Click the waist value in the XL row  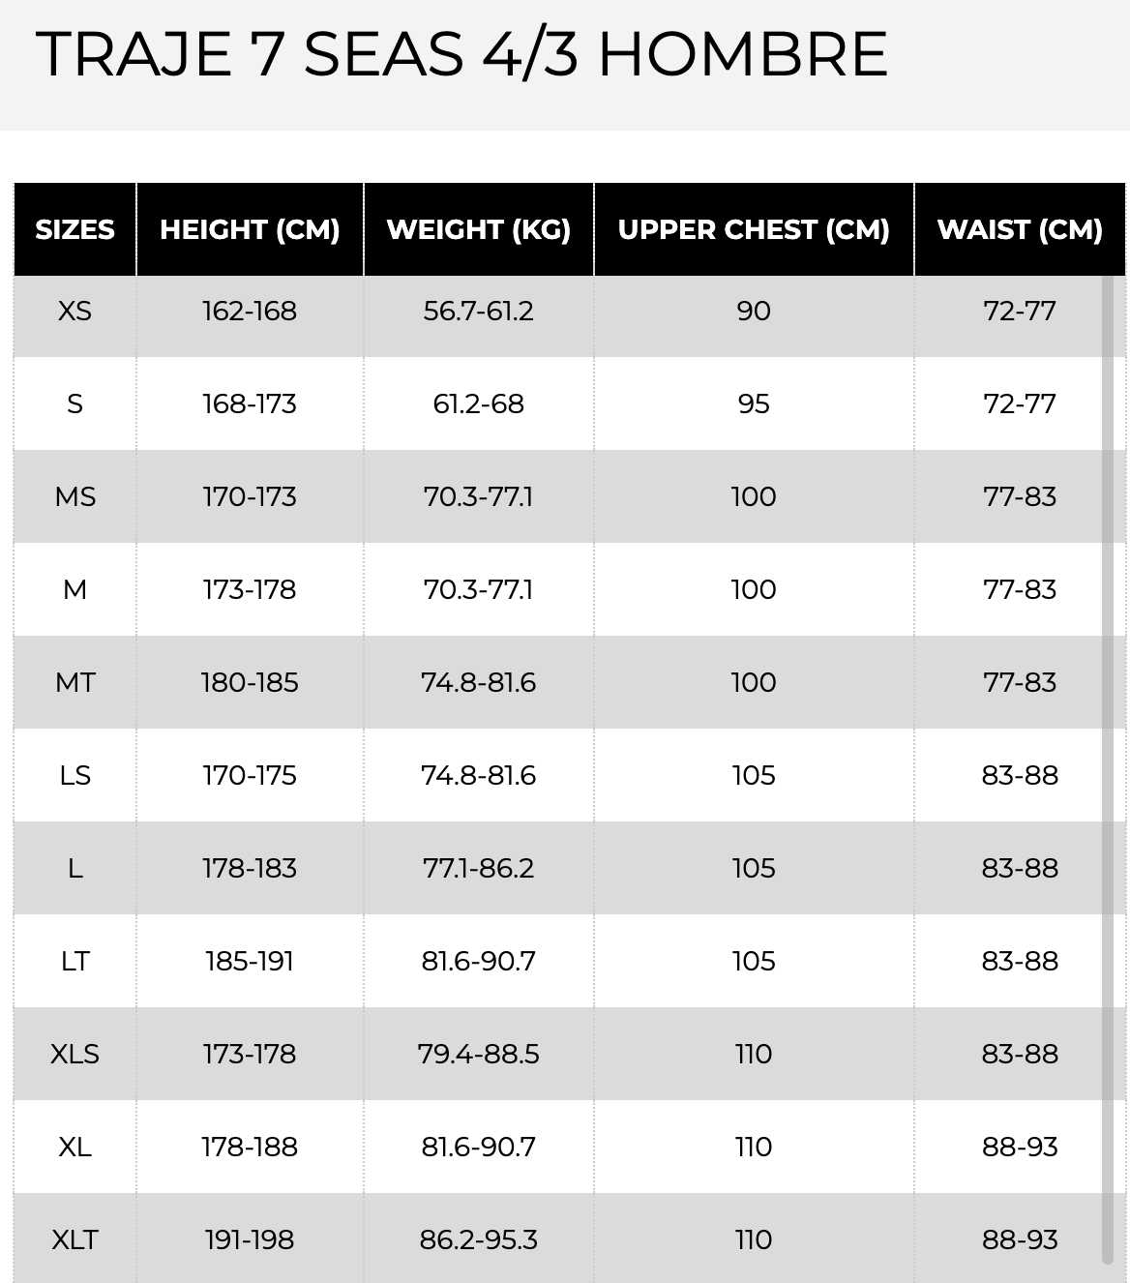tap(1020, 1147)
